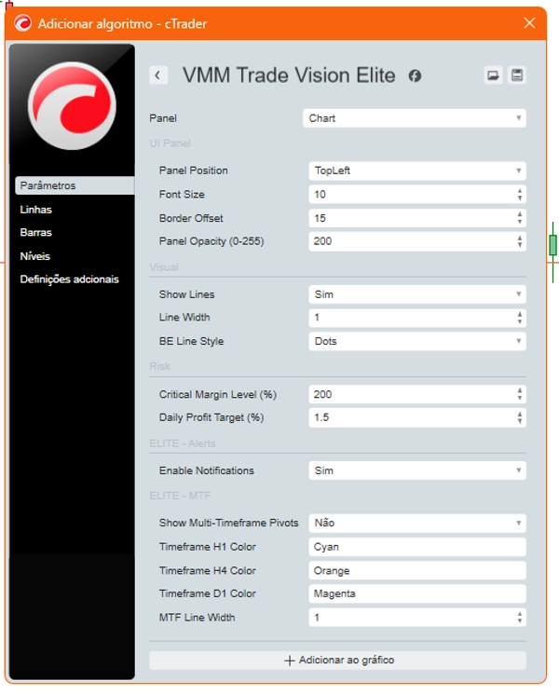Click the cTrader logo in title bar
Image resolution: width=559 pixels, height=695 pixels.
pyautogui.click(x=22, y=23)
